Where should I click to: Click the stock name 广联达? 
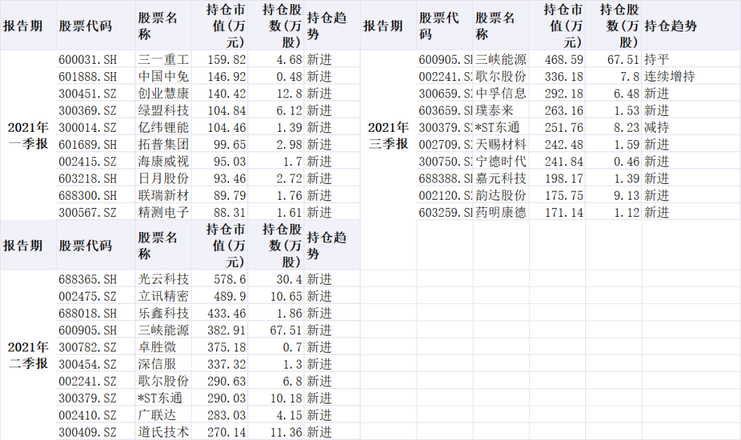pyautogui.click(x=157, y=415)
